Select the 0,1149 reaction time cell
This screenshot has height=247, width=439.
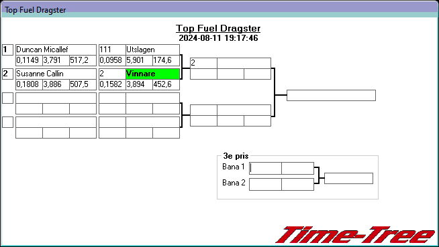tap(29, 60)
